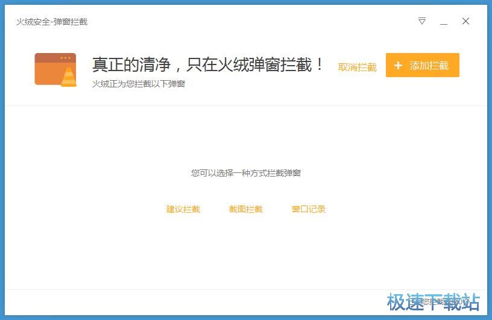Click the 取消拦截 link
Image resolution: width=492 pixels, height=320 pixels.
click(357, 67)
